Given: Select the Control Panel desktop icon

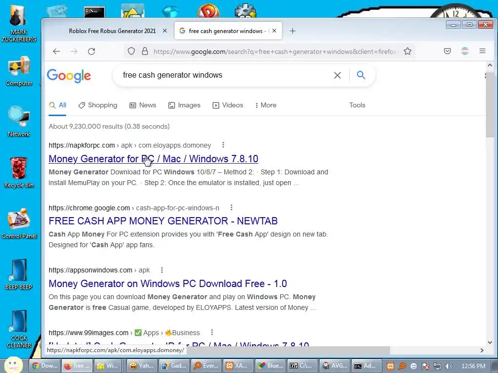Looking at the screenshot, I should 19,223.
